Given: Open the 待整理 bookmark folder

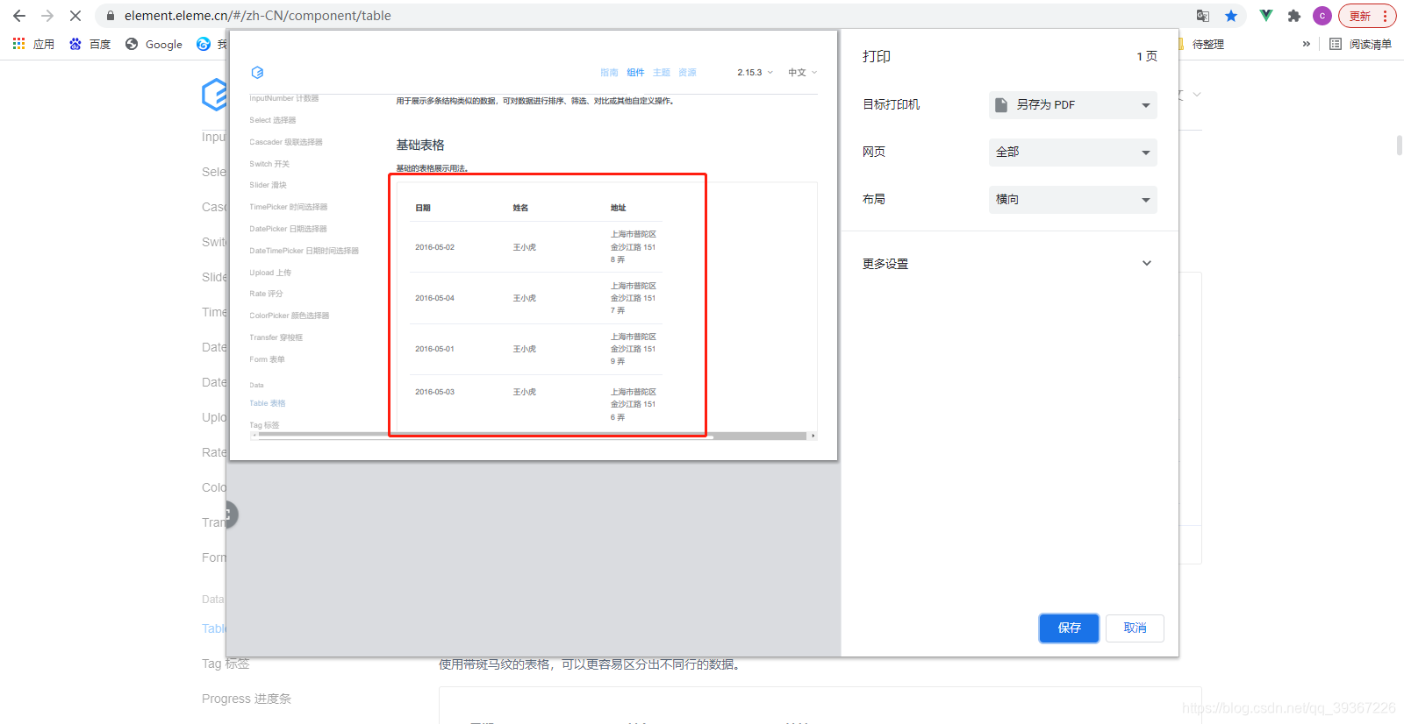Looking at the screenshot, I should (1207, 44).
